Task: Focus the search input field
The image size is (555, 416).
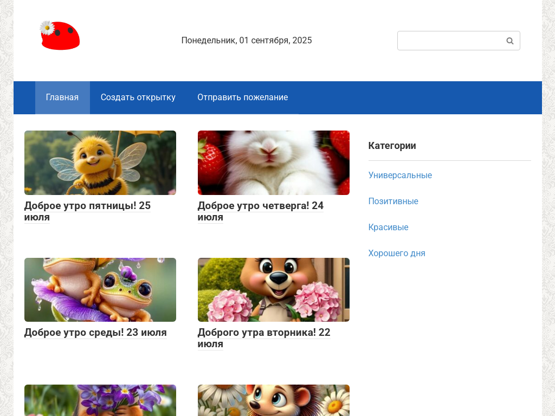Action: click(459, 41)
